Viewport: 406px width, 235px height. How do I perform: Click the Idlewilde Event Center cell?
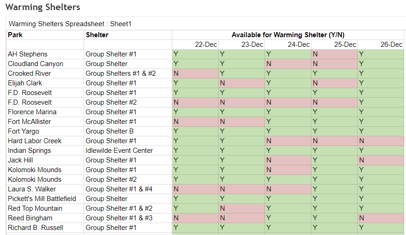click(128, 151)
